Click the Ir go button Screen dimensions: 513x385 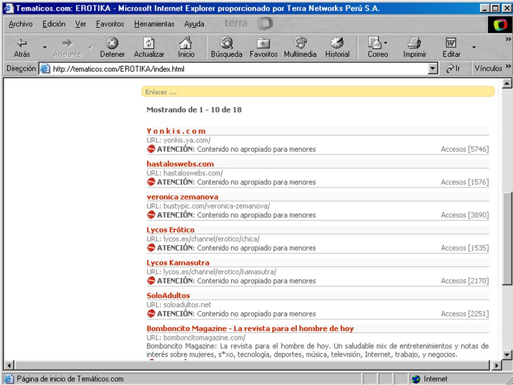453,68
